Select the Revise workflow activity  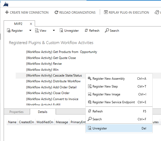pyautogui.click(x=44, y=64)
